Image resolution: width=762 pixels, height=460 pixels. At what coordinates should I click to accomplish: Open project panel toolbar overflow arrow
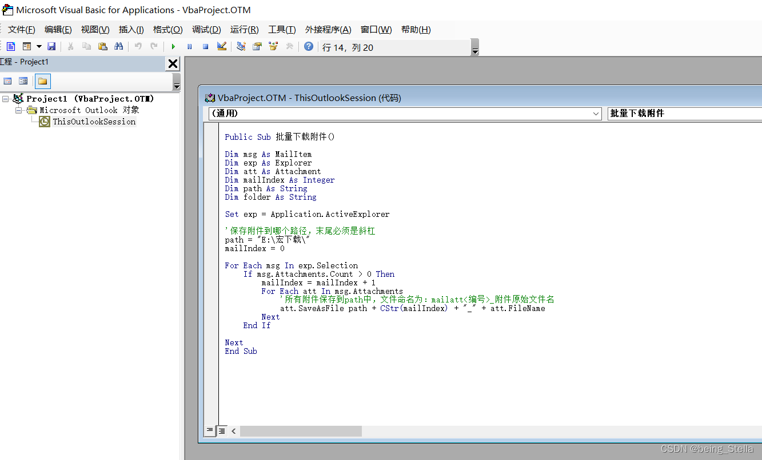tap(177, 82)
